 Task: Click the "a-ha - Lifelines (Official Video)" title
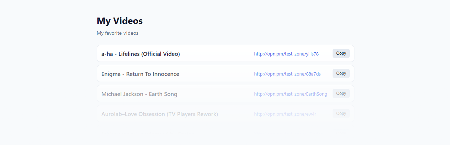click(140, 54)
